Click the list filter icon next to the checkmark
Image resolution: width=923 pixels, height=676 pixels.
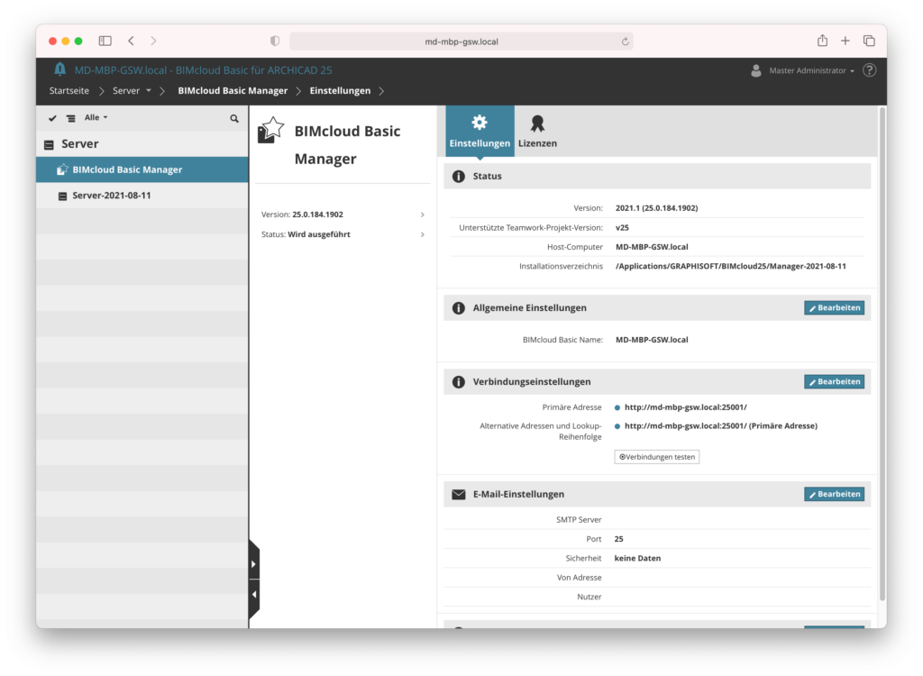point(70,117)
